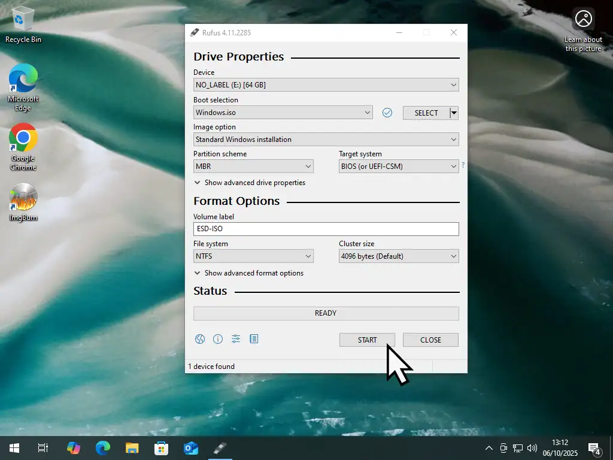Expand Show advanced format options

[x=249, y=273]
